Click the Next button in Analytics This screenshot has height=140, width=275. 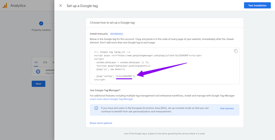click(38, 84)
